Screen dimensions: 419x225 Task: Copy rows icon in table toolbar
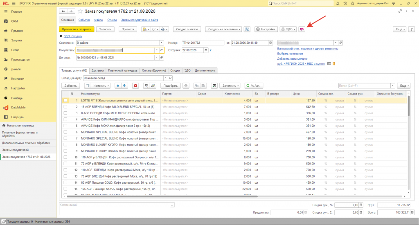click(x=197, y=85)
